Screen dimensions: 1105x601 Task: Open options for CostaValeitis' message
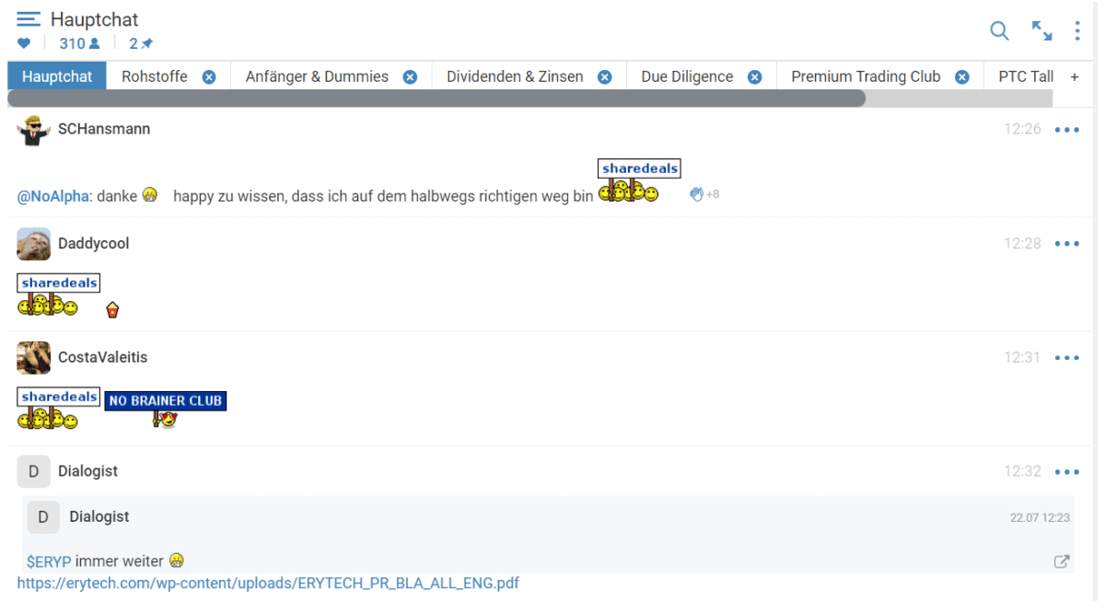click(x=1066, y=357)
